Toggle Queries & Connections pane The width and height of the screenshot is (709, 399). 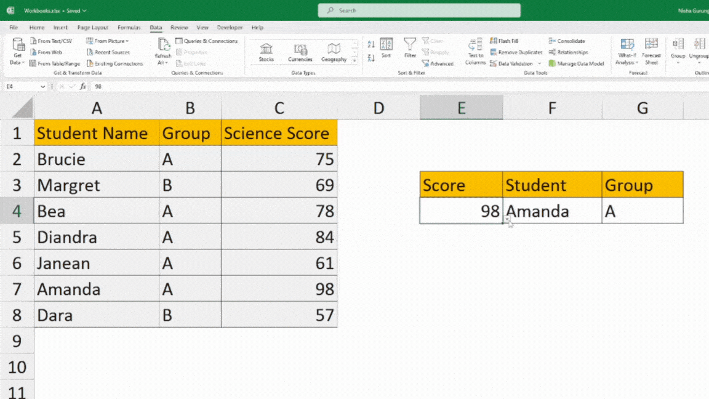click(207, 41)
